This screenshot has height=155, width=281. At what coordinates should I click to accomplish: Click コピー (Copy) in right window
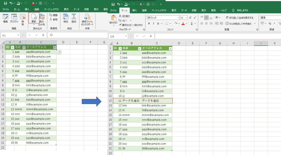(x=123, y=20)
